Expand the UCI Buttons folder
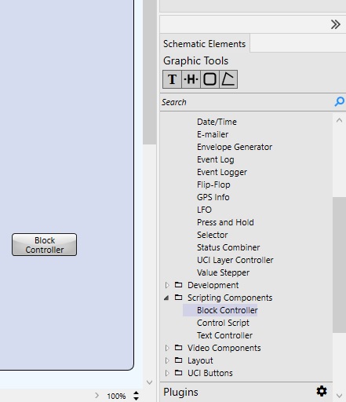The width and height of the screenshot is (346, 402). 167,373
